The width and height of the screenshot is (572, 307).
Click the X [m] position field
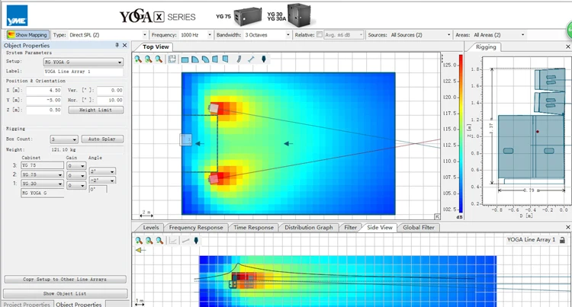43,91
